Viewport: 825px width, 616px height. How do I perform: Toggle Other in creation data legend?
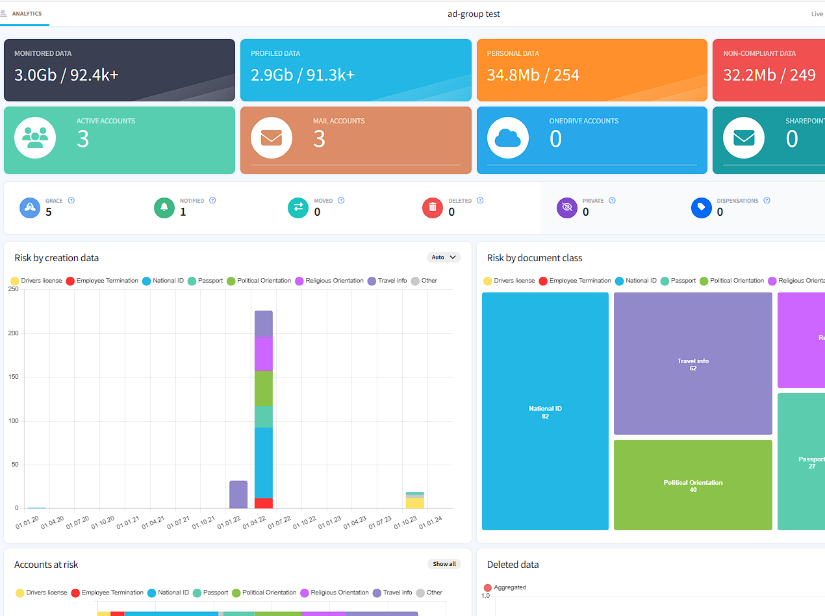tap(424, 281)
